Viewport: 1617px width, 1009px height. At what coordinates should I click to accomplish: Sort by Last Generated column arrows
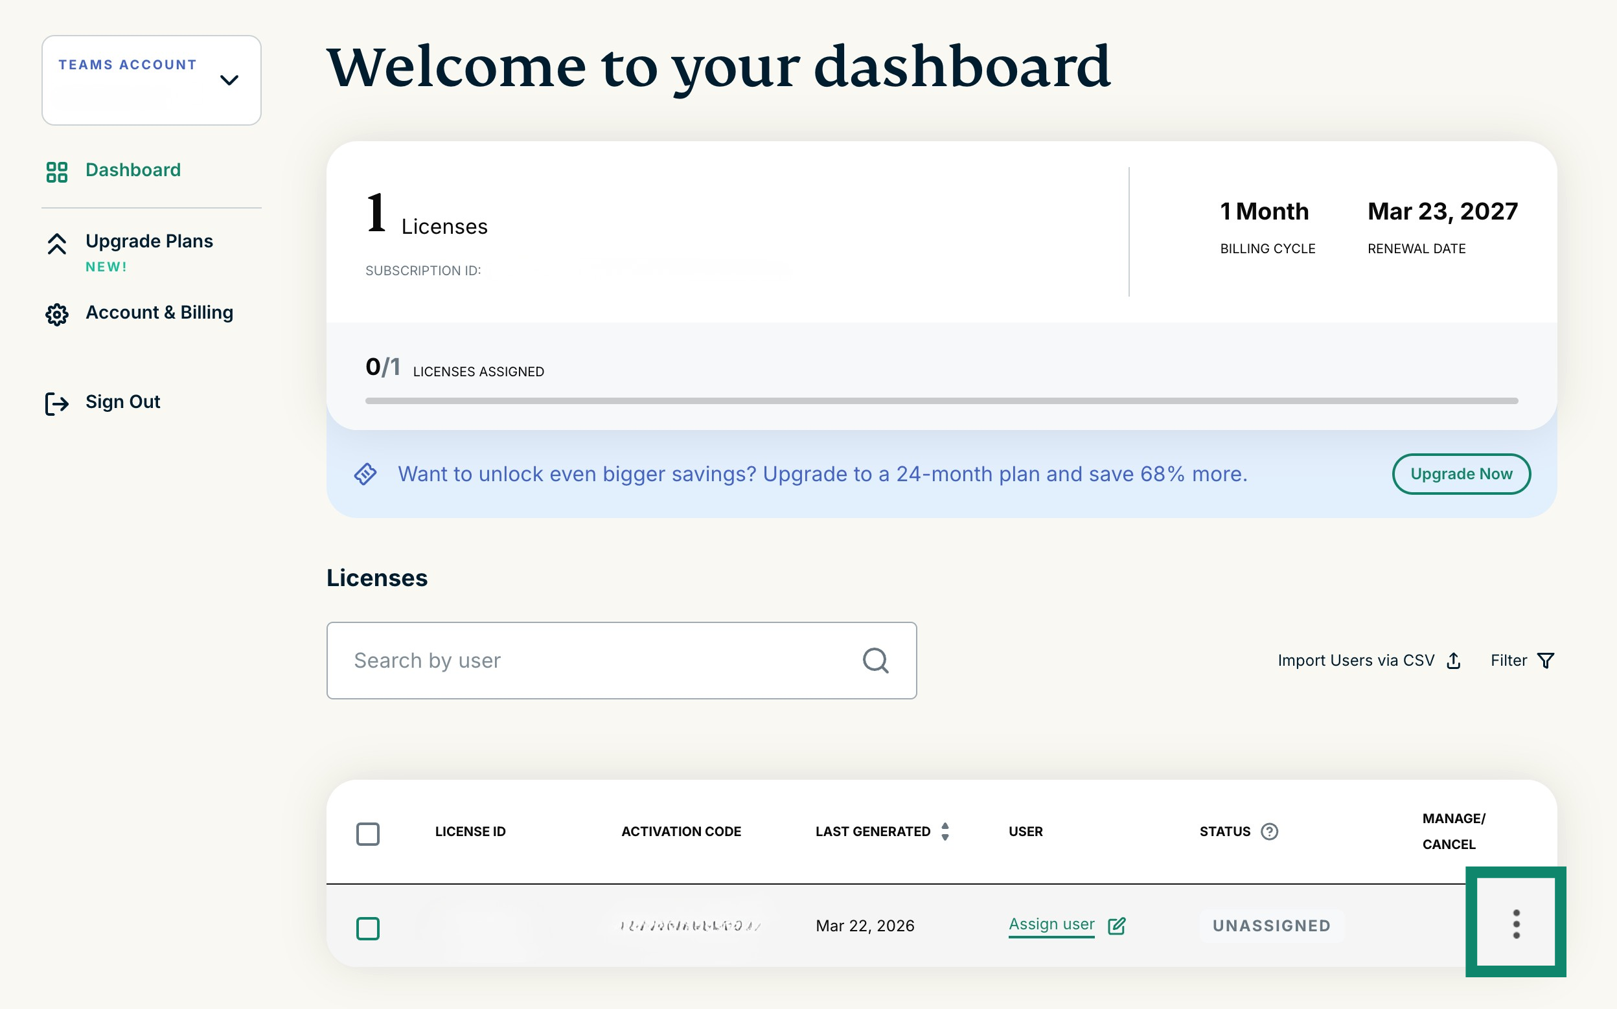[945, 832]
